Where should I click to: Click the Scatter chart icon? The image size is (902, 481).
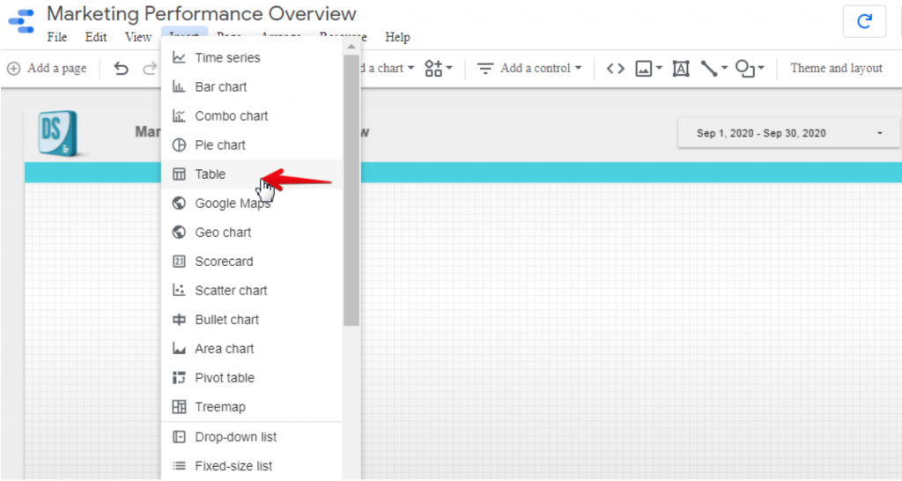[179, 290]
